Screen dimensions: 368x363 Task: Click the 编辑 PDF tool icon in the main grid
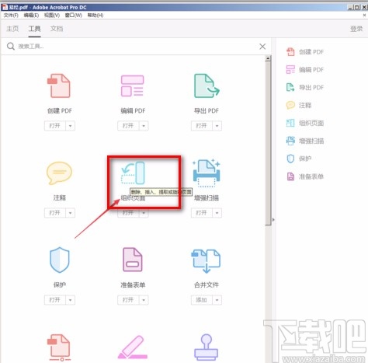pos(132,86)
